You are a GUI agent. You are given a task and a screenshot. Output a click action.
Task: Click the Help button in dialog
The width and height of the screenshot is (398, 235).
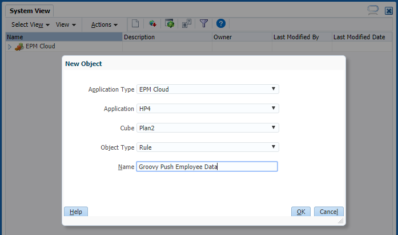(76, 212)
